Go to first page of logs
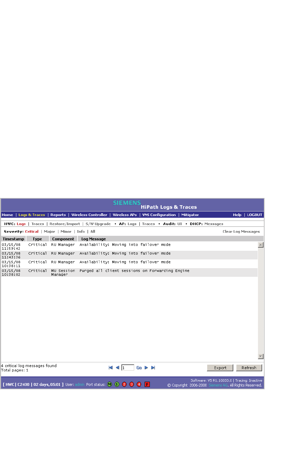Screen dimensions: 283x456 pyautogui.click(x=111, y=367)
